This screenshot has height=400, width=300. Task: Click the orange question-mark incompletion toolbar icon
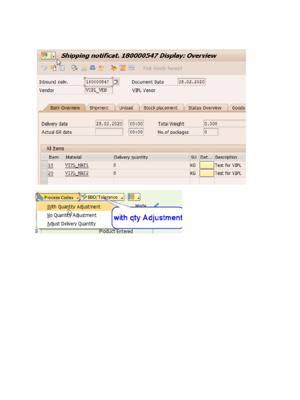coord(122,68)
